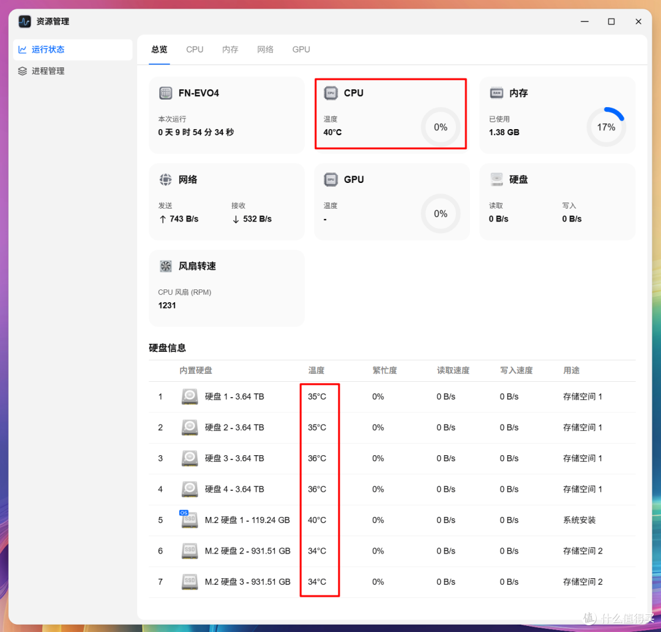
Task: Click the SSD icon for M.2 硬盘 3
Action: [x=190, y=582]
